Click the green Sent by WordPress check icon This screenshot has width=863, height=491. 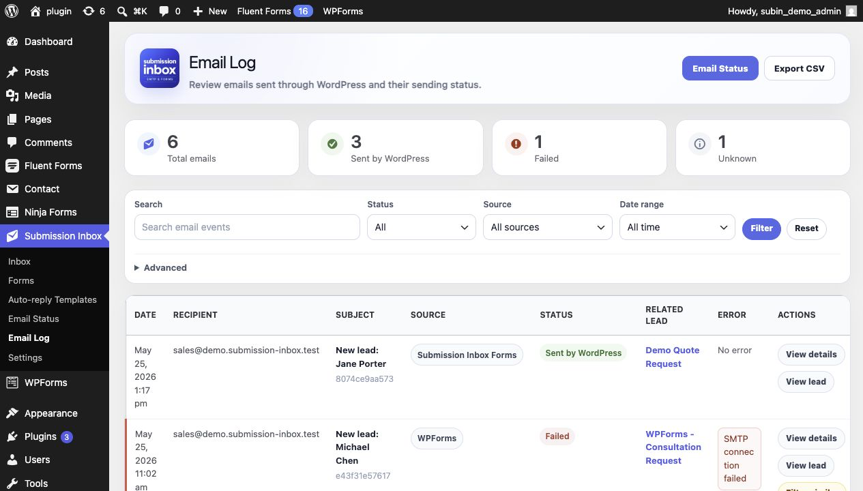pyautogui.click(x=332, y=144)
